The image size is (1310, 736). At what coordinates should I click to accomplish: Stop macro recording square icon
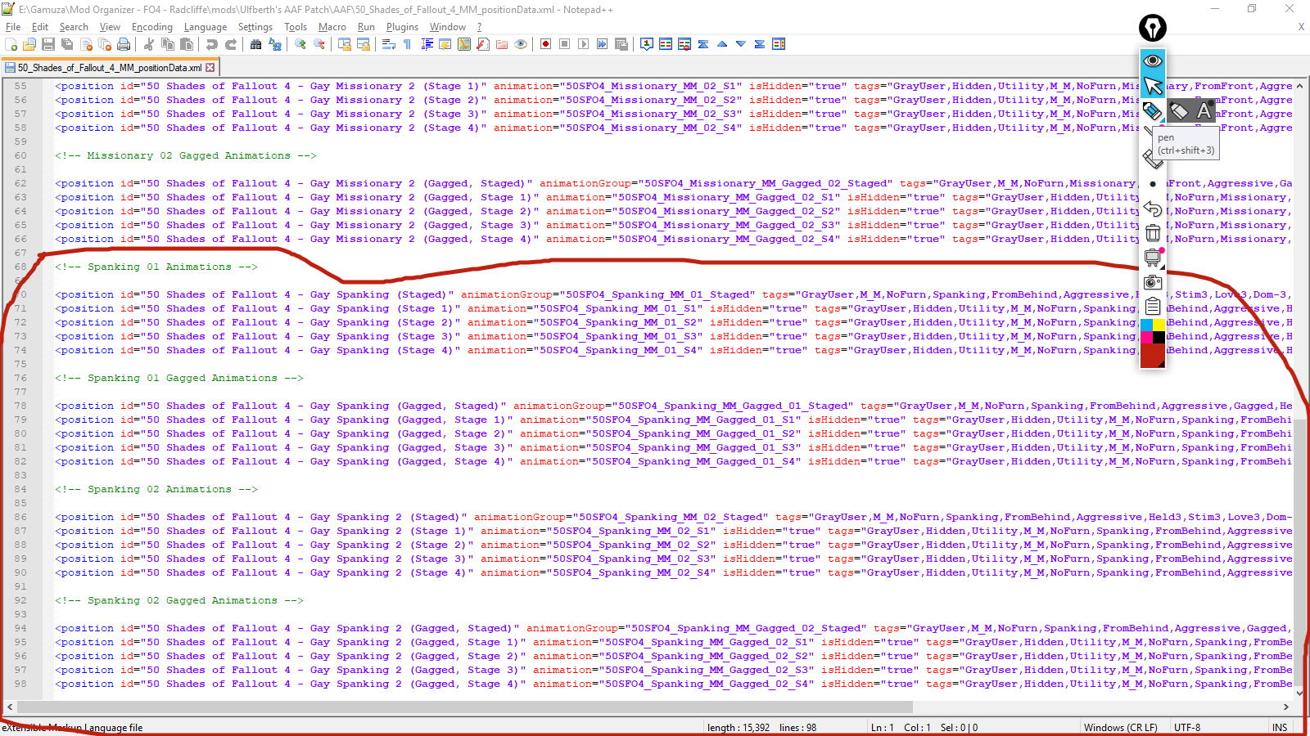565,44
